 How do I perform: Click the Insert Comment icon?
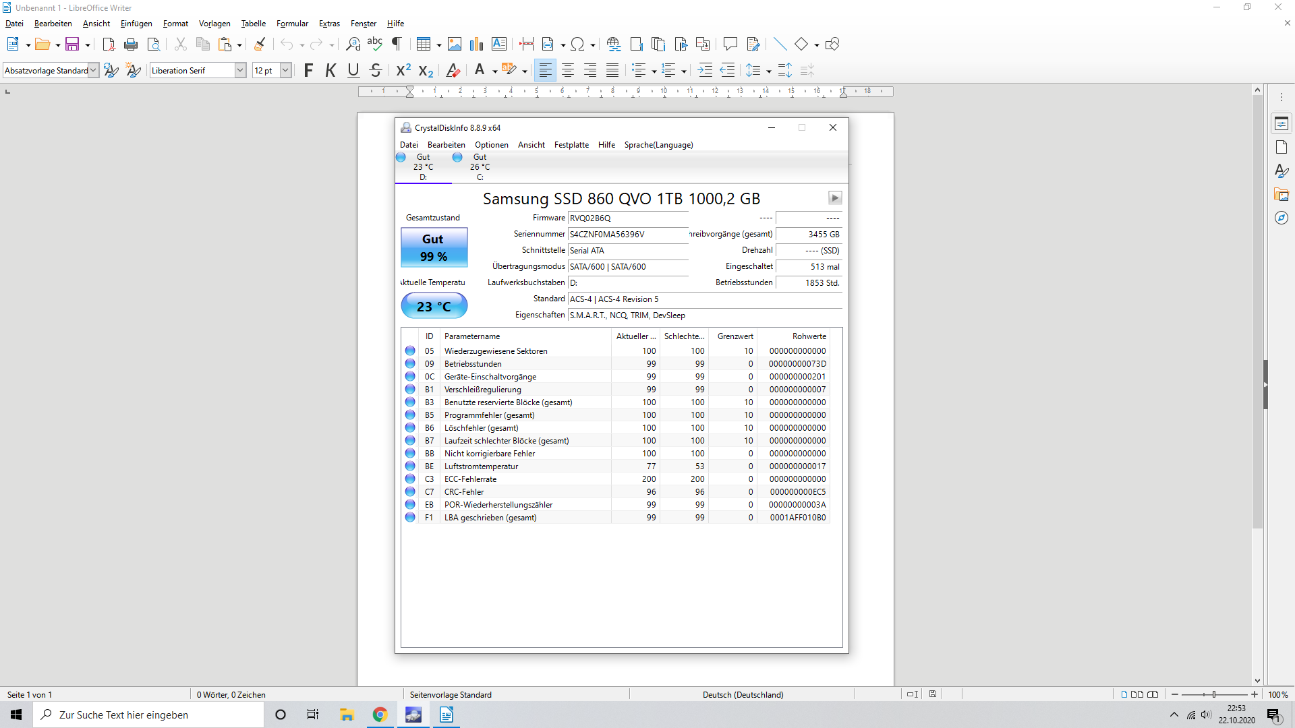click(730, 44)
